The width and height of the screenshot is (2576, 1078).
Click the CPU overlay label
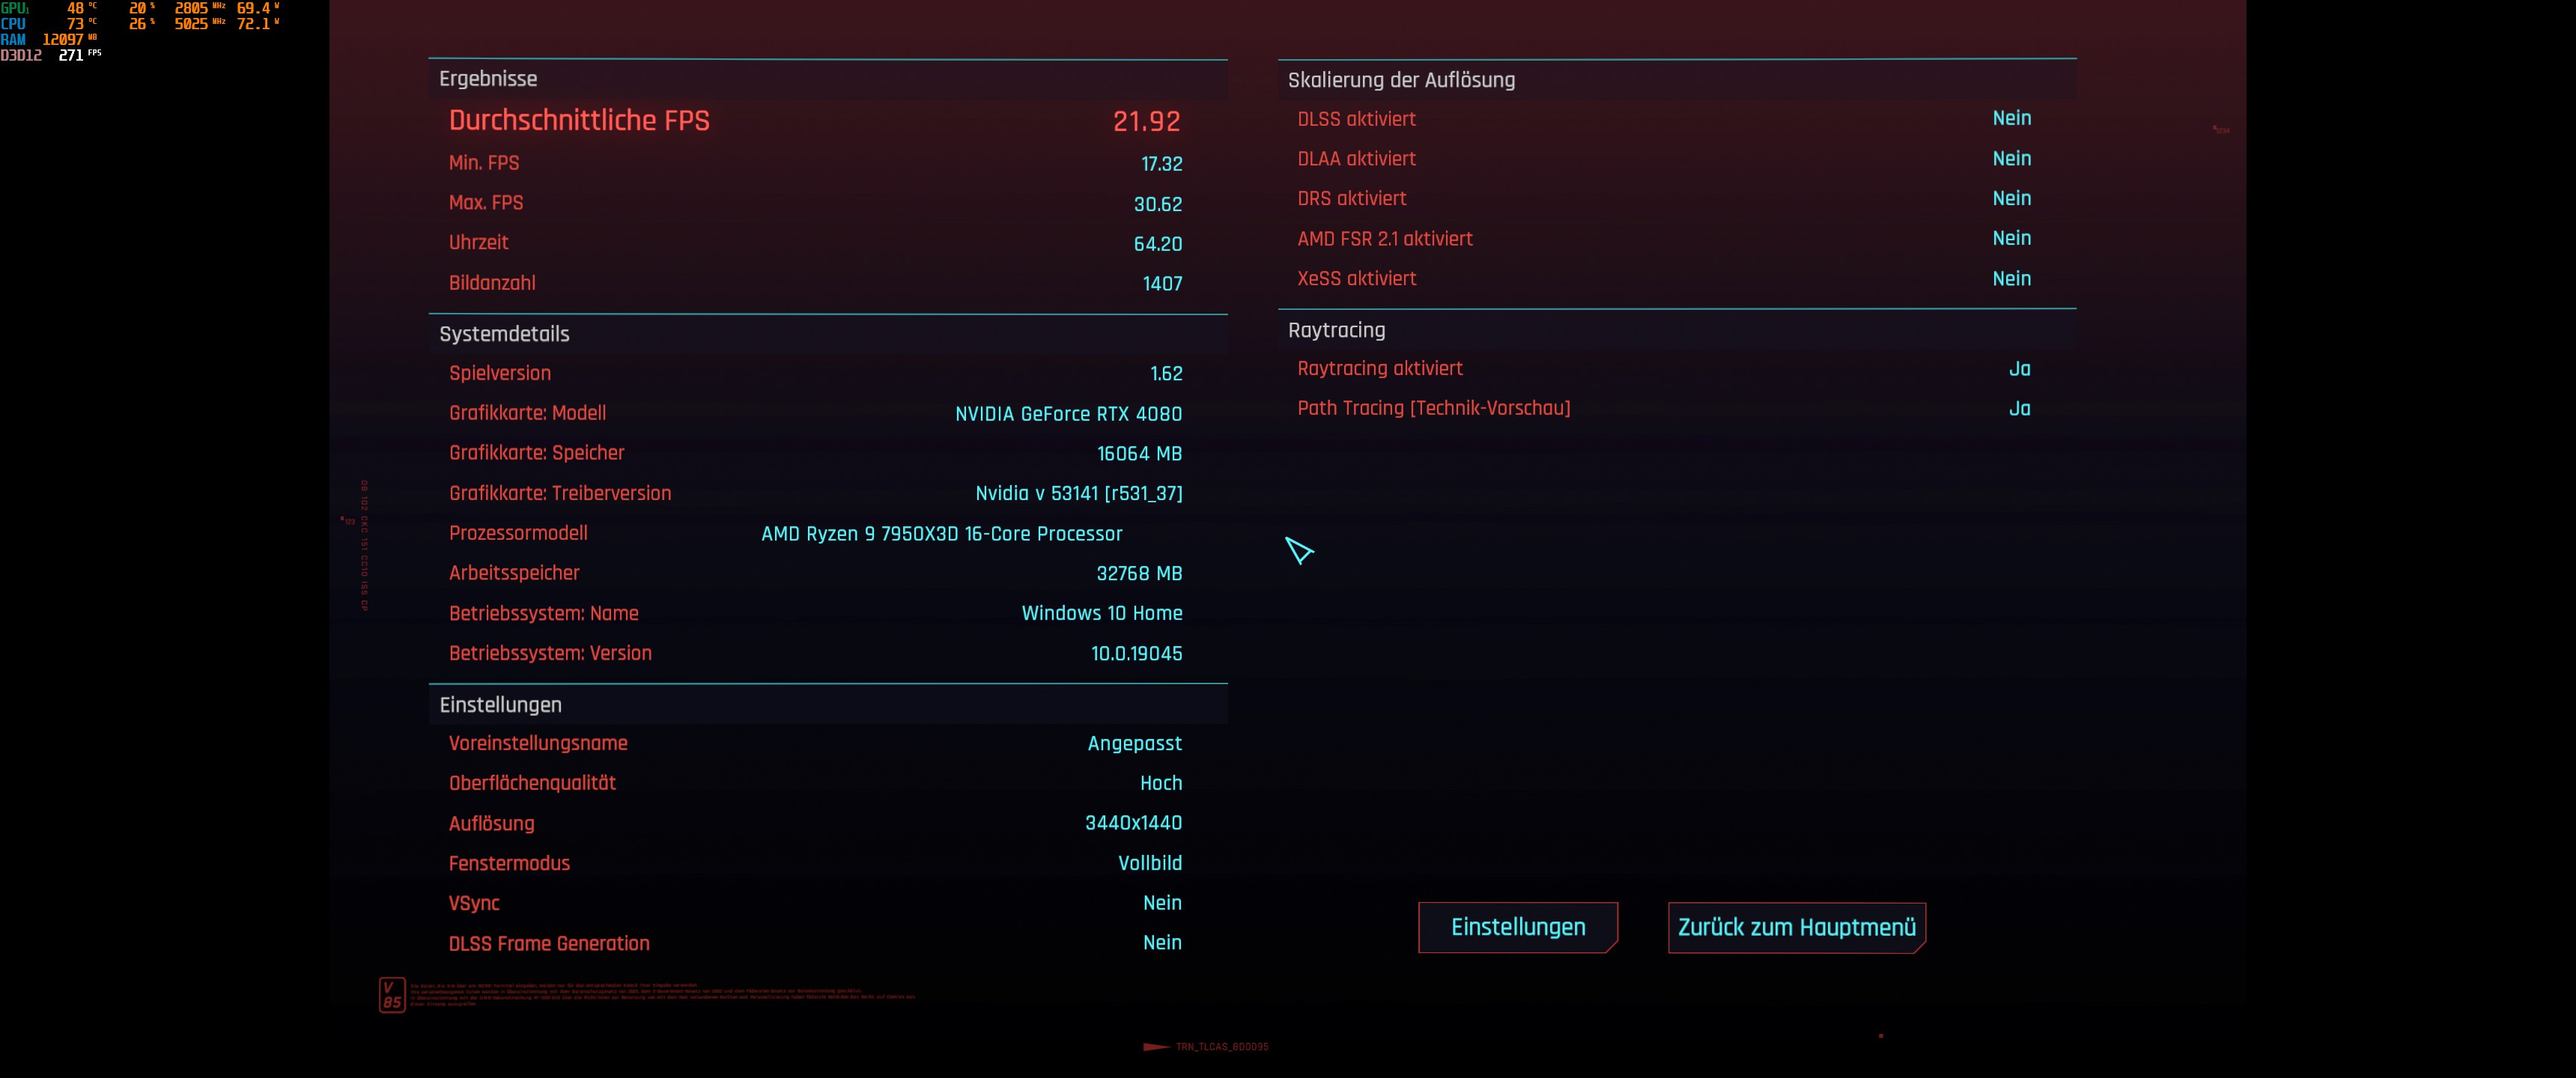(x=13, y=23)
